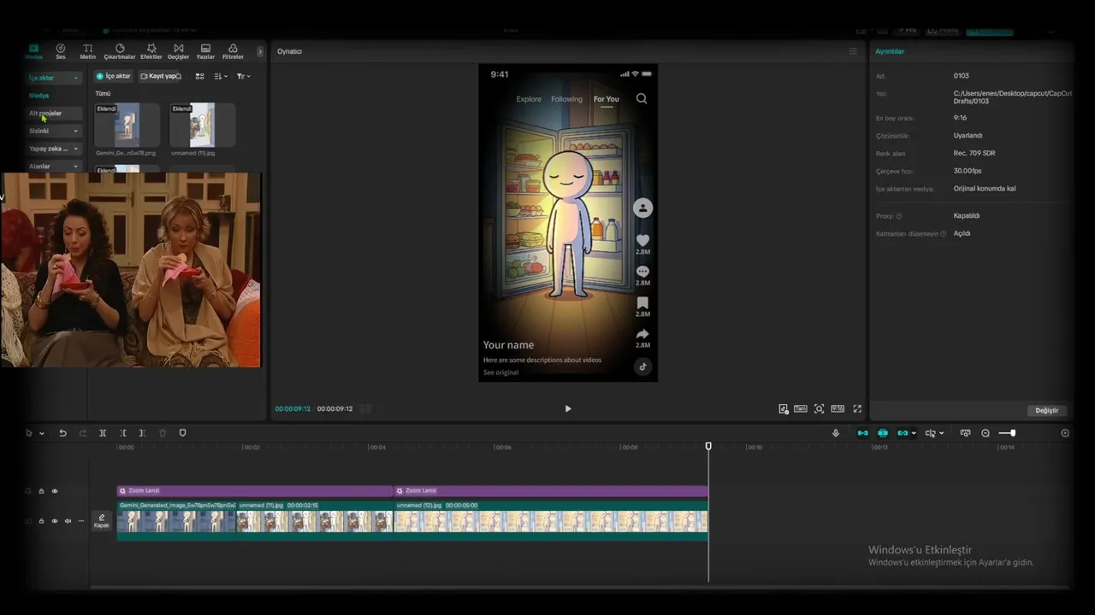Toggle clip linking in timeline
The height and width of the screenshot is (615, 1095).
coord(903,433)
